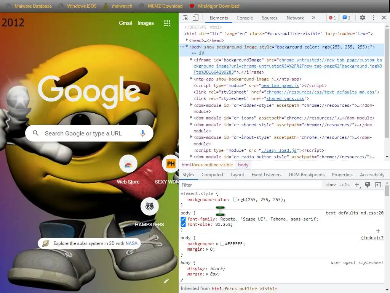Show more DevTools tabs chevron

coord(313,18)
